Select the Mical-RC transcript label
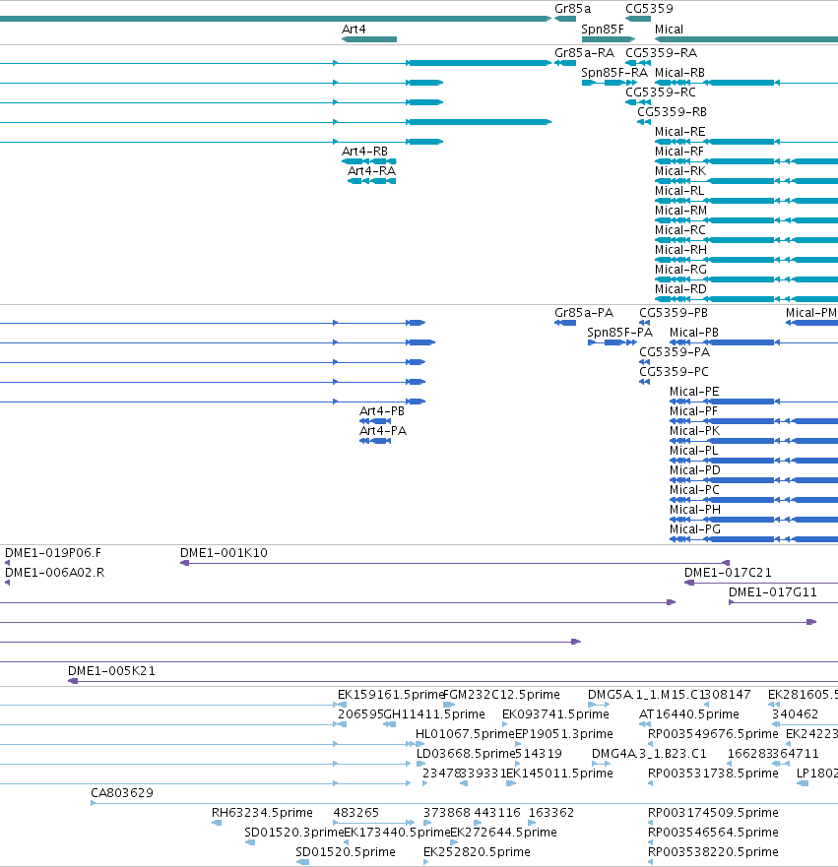 679,230
